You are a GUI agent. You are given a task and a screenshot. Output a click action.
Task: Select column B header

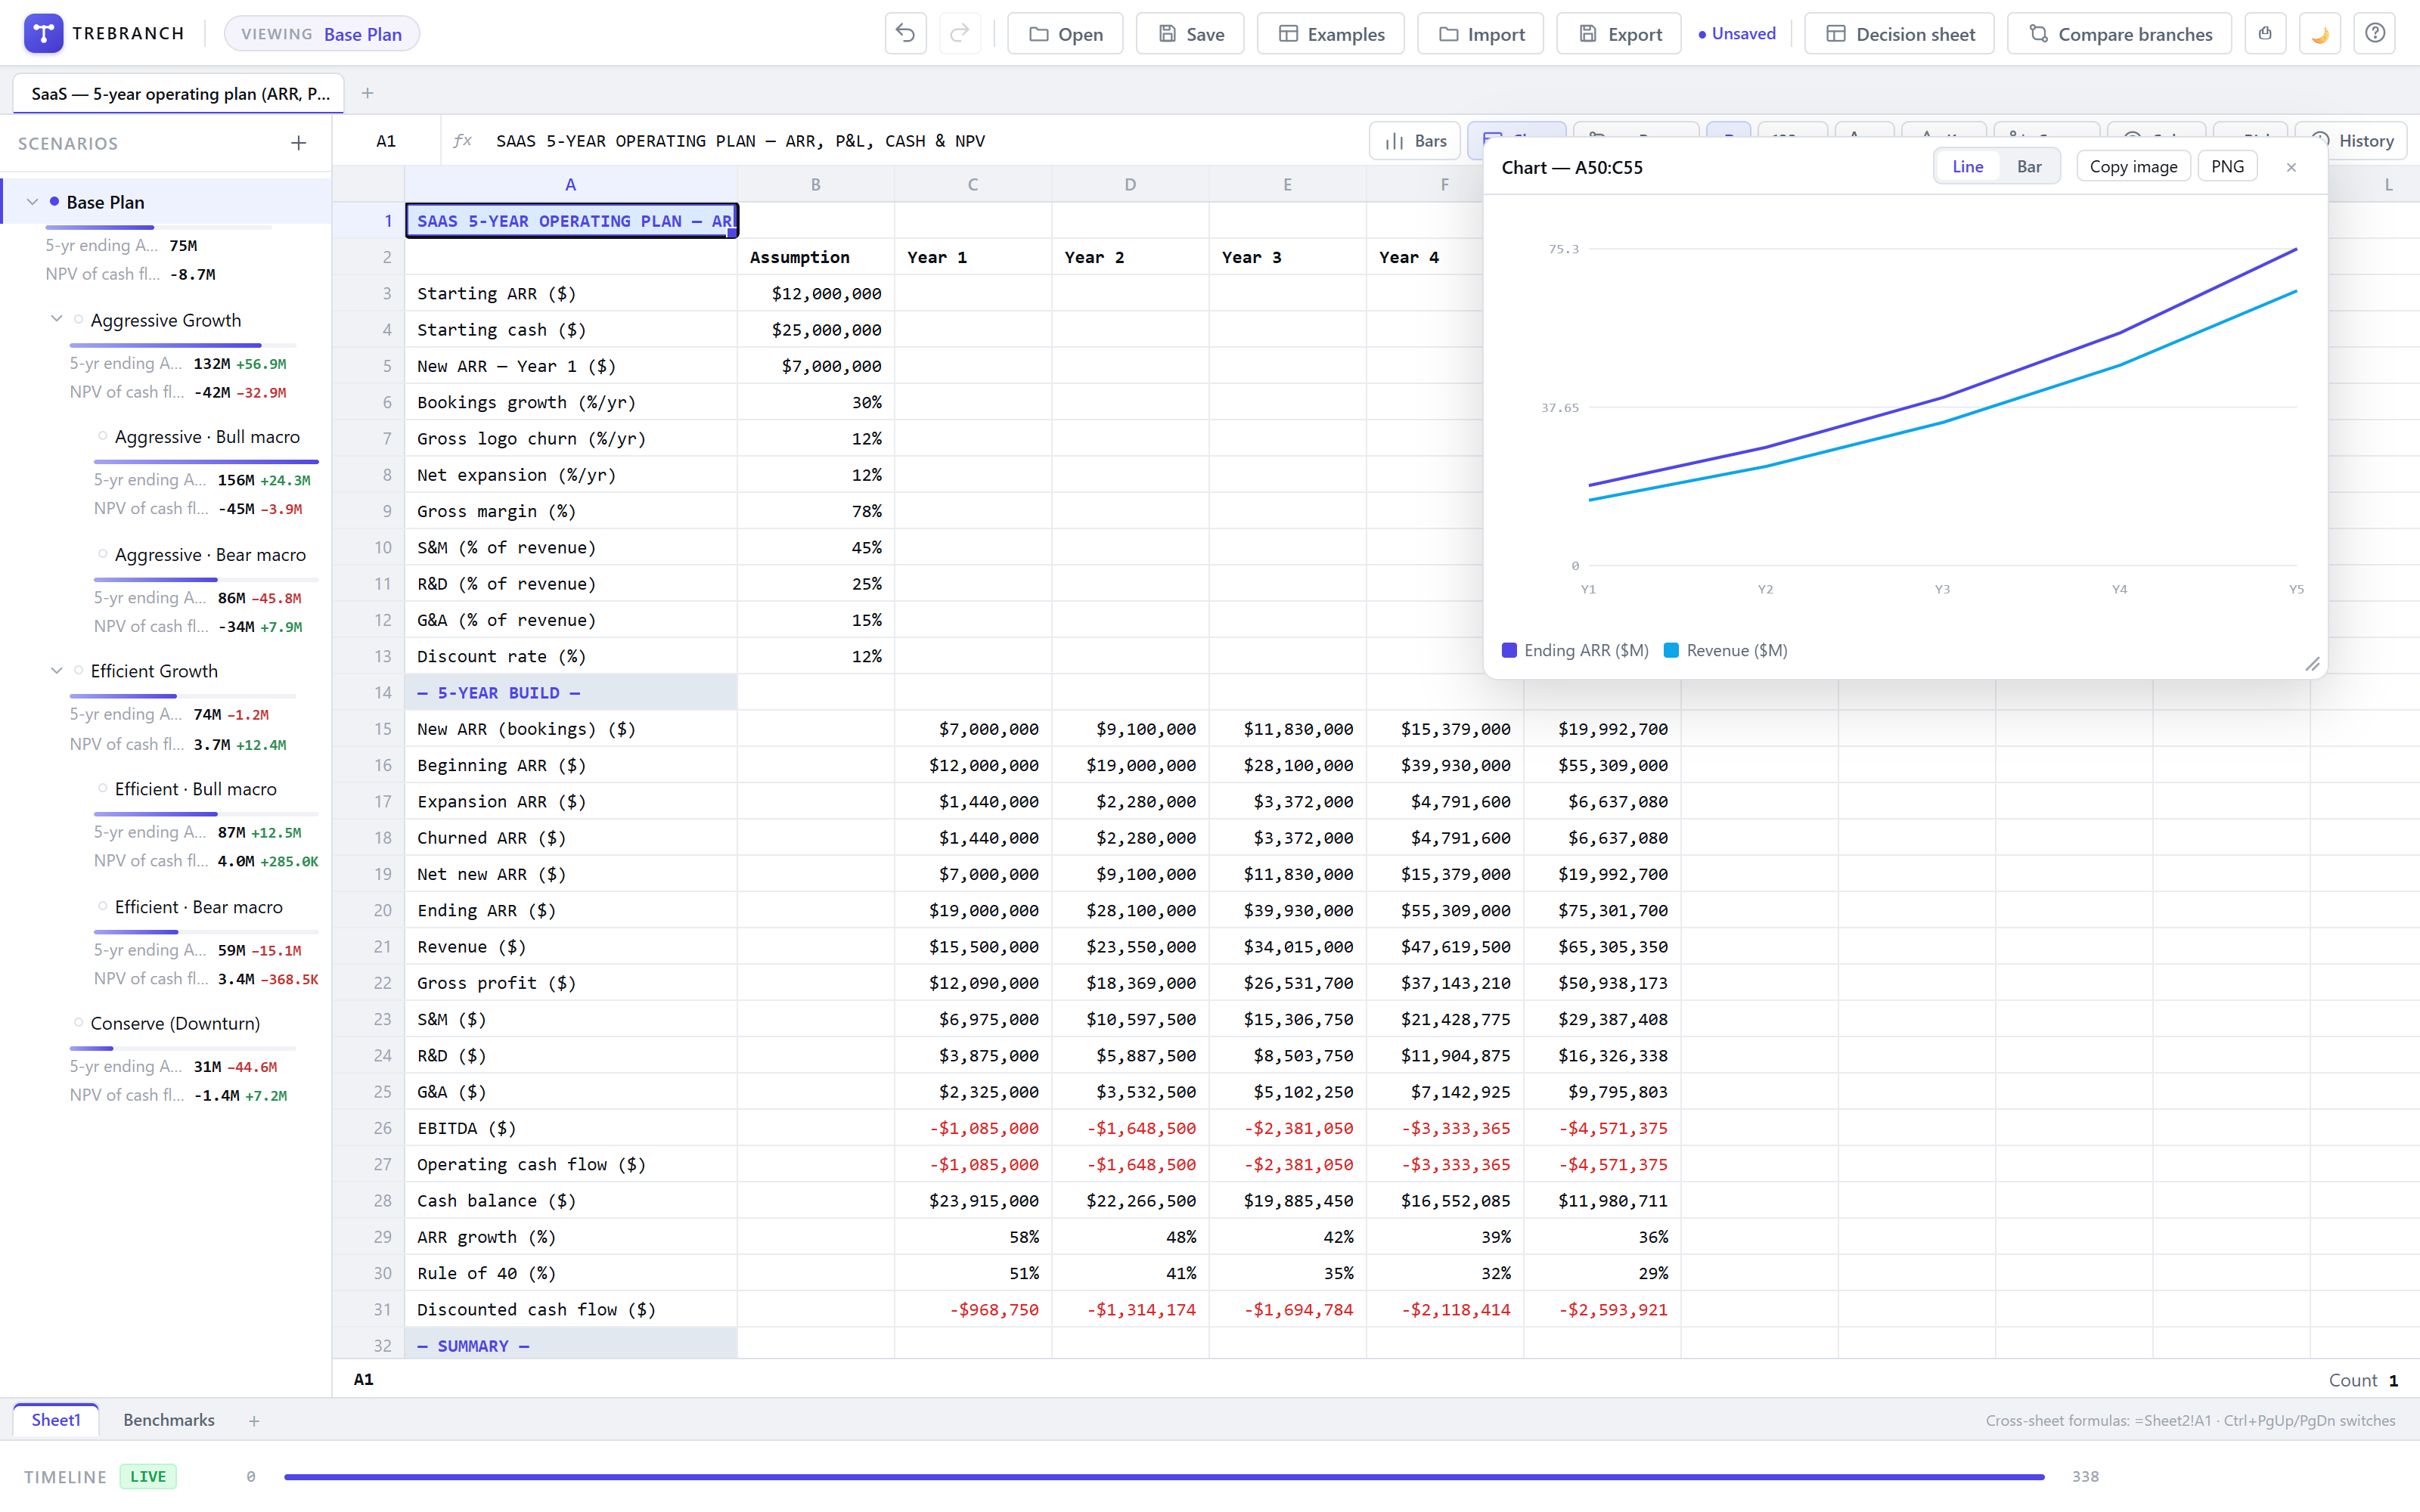coord(815,184)
